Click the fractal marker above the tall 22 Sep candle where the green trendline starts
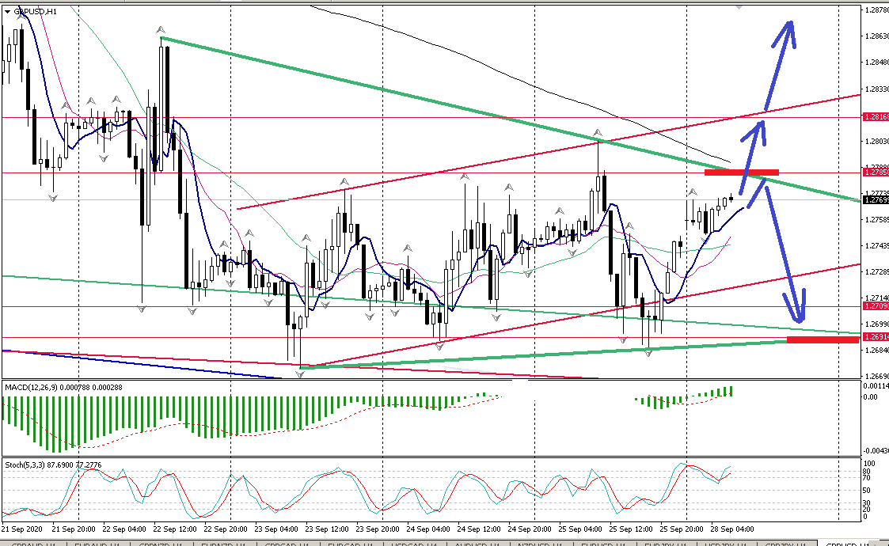 point(161,29)
